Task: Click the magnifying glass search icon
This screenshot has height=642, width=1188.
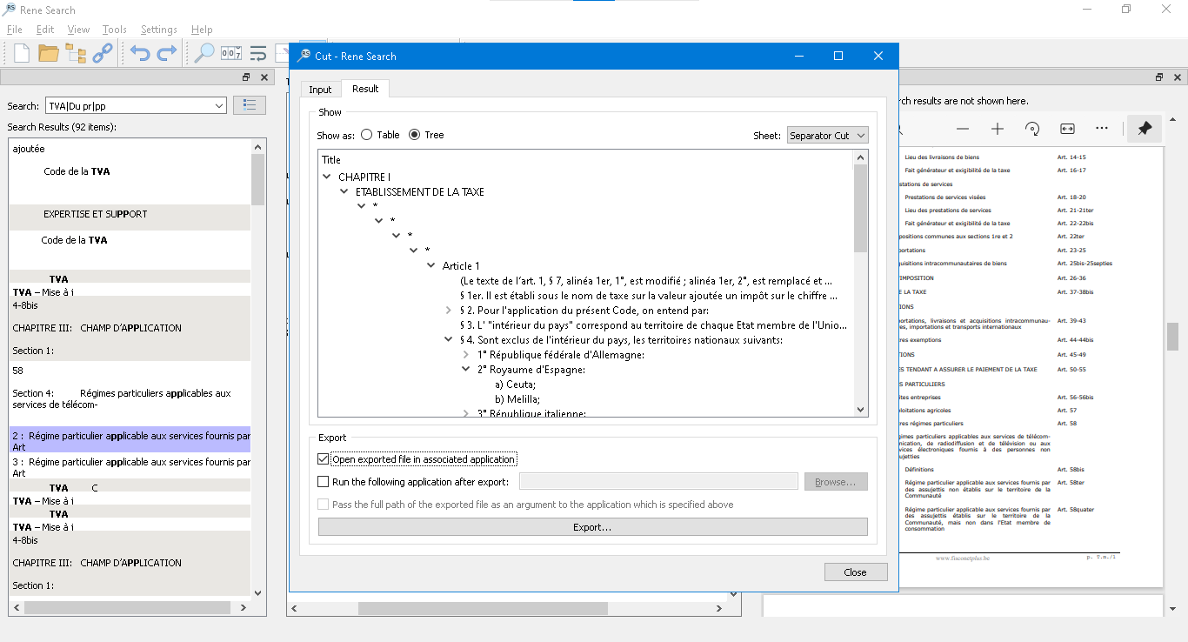Action: pyautogui.click(x=204, y=53)
